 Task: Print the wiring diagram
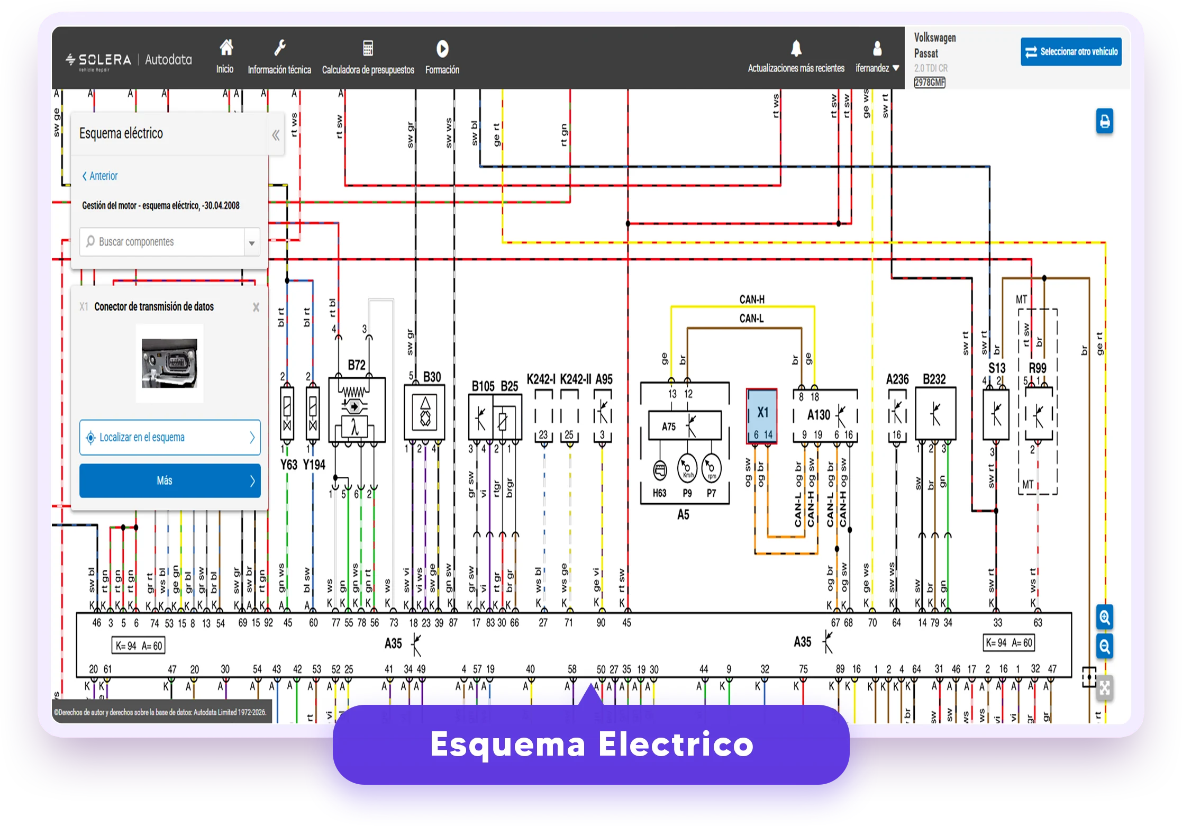1104,121
